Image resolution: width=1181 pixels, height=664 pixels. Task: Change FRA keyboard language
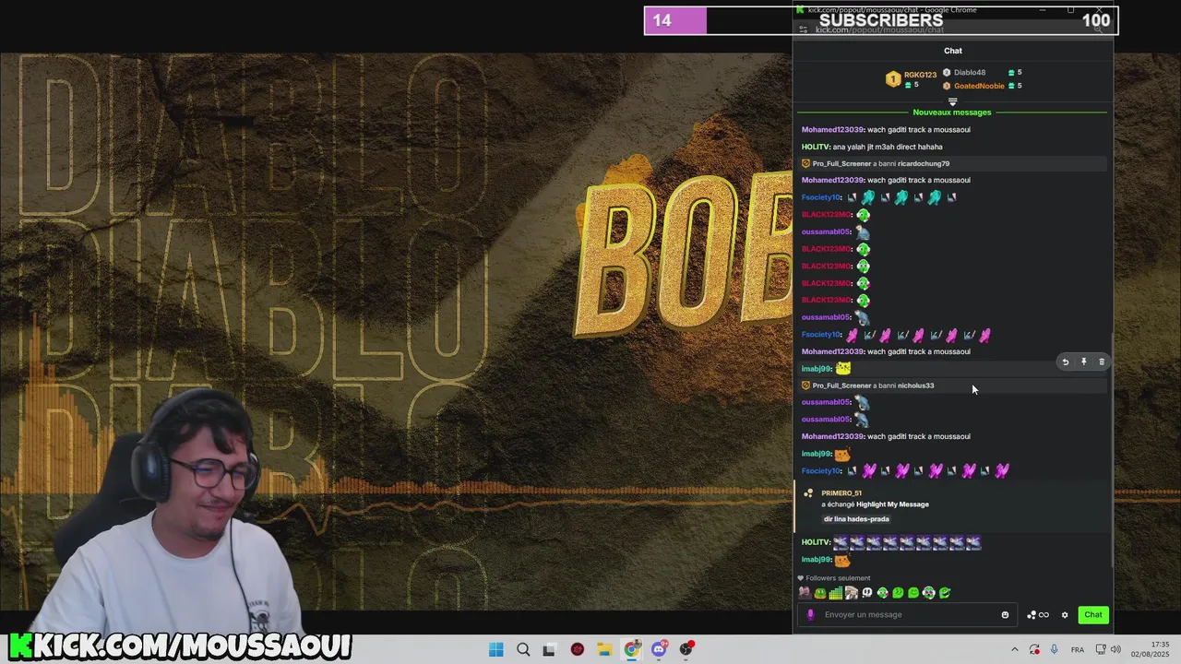pos(1077,650)
